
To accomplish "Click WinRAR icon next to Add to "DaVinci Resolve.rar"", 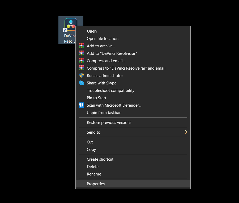I will (82, 53).
